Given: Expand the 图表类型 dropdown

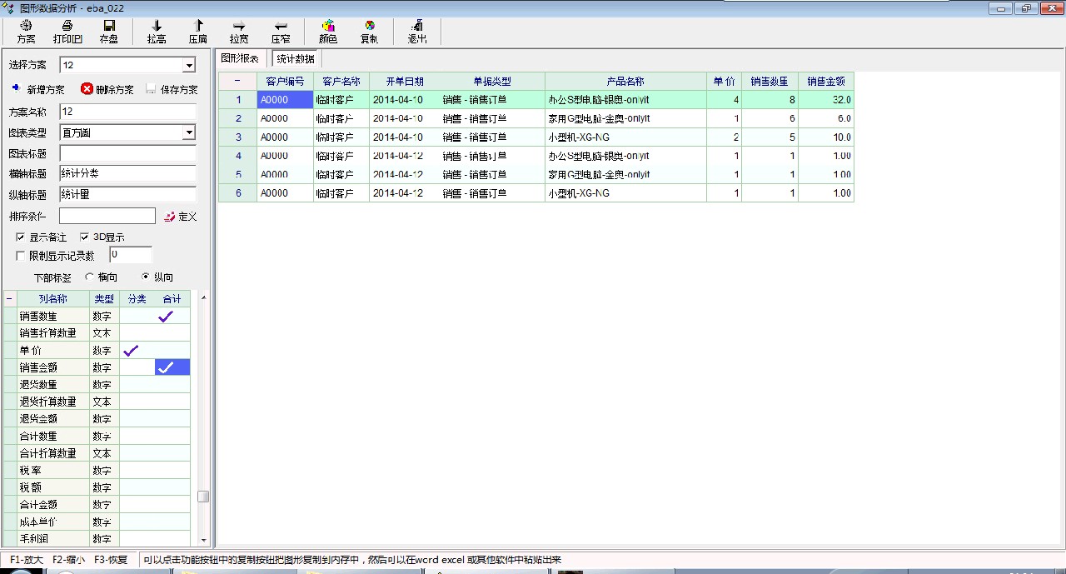Looking at the screenshot, I should click(x=189, y=132).
